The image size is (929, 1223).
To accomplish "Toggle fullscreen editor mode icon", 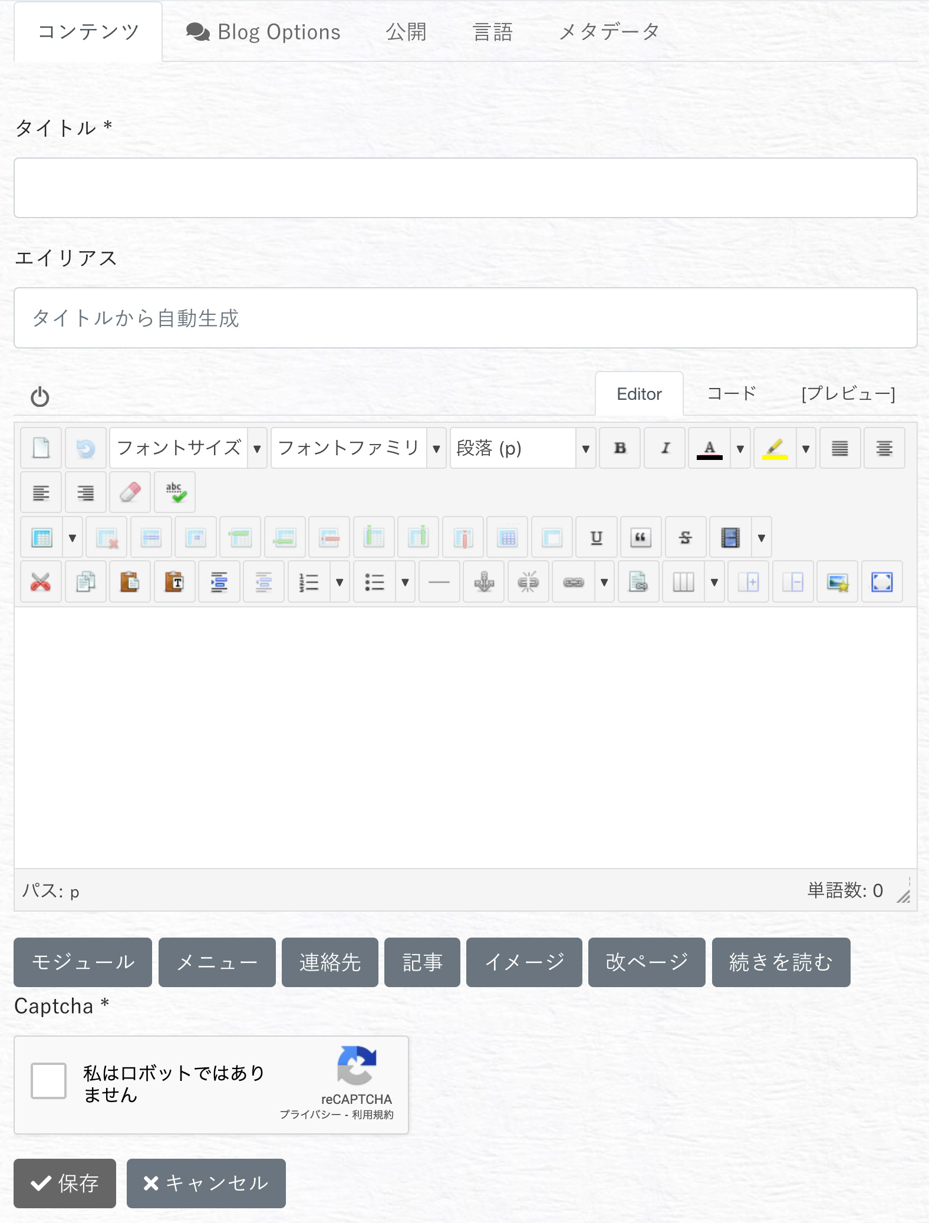I will point(882,583).
